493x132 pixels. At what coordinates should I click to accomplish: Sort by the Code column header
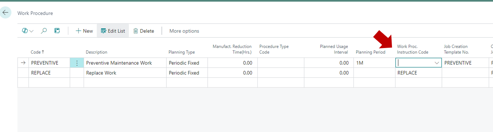point(37,52)
